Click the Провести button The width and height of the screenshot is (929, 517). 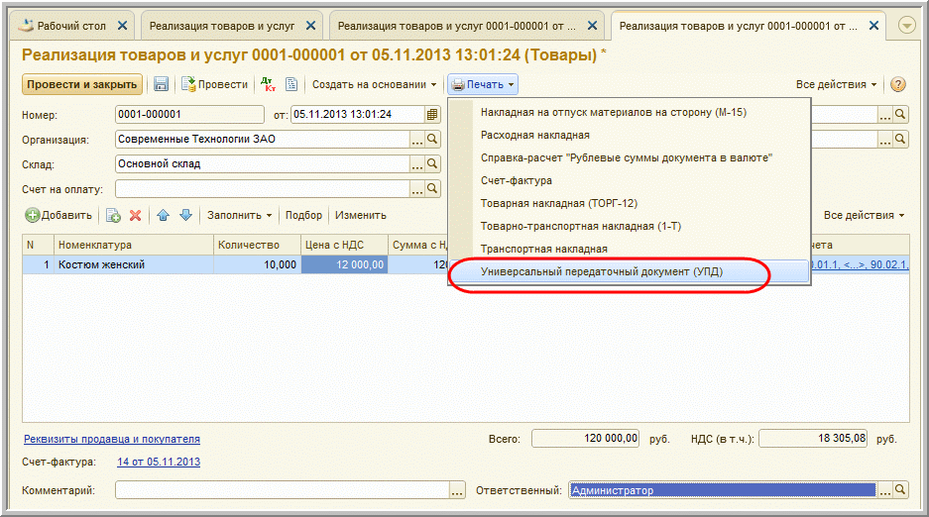click(215, 84)
